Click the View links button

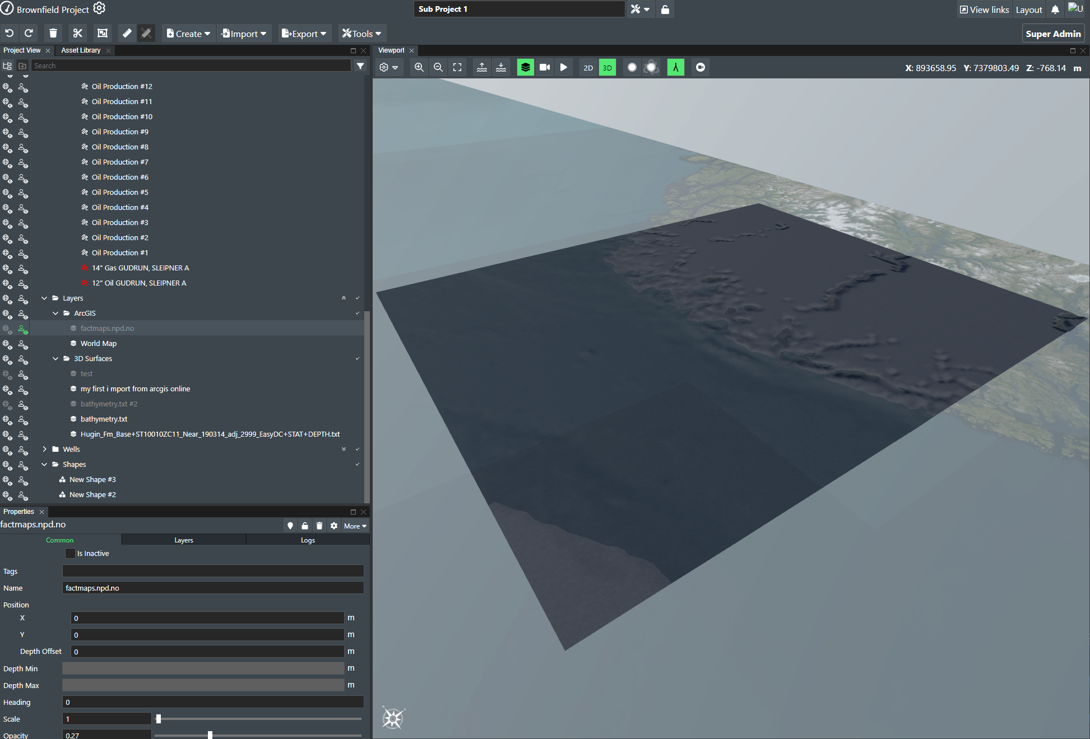pyautogui.click(x=985, y=10)
